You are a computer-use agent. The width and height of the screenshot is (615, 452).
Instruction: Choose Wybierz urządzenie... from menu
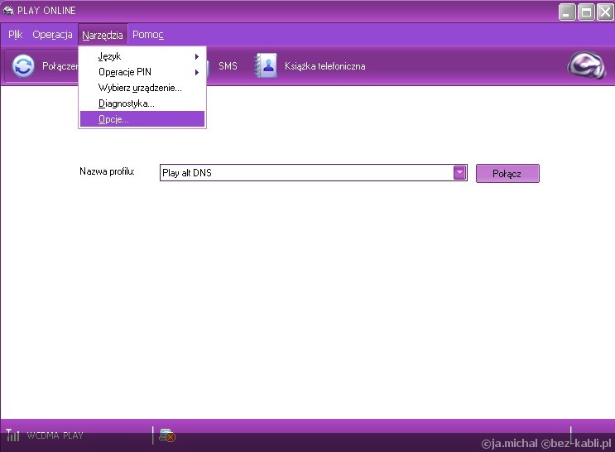pyautogui.click(x=142, y=88)
